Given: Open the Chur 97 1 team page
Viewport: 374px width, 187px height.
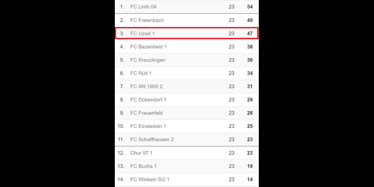Looking at the screenshot, I should click(141, 153).
